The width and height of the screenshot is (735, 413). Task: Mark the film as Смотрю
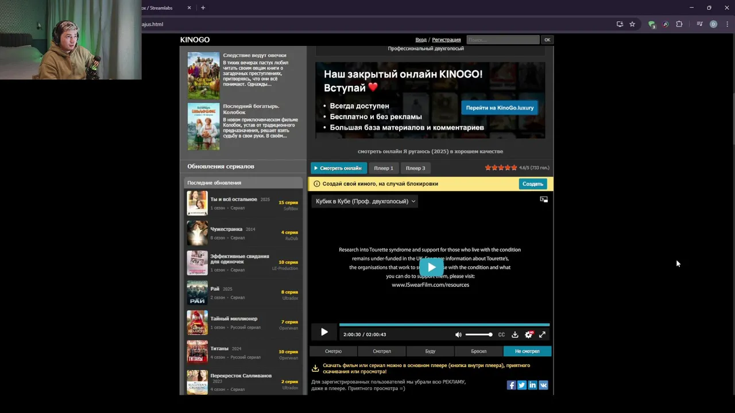(333, 351)
